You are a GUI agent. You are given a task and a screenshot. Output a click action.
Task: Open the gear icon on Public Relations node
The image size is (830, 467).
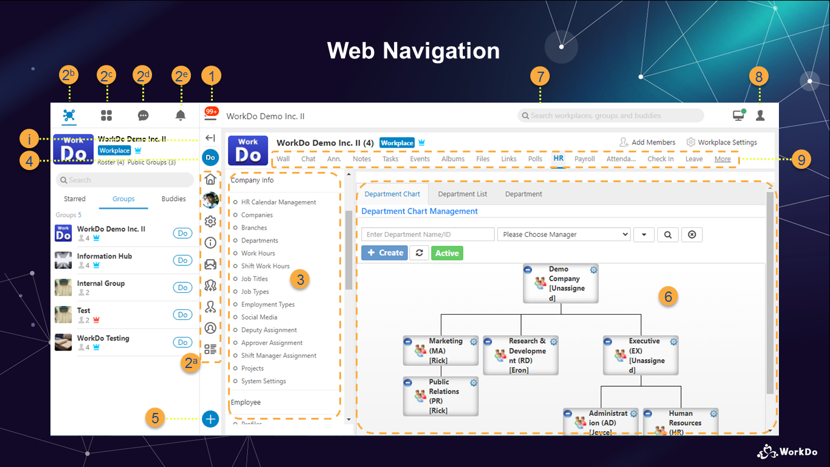point(474,383)
